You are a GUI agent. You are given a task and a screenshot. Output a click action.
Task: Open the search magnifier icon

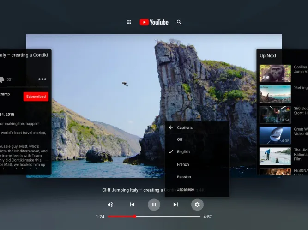[179, 22]
